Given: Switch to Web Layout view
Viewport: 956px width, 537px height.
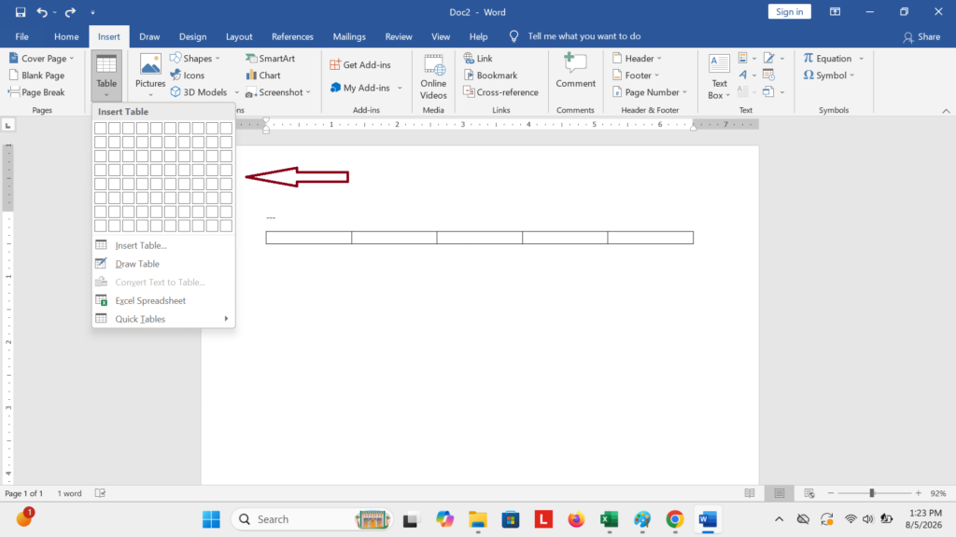Looking at the screenshot, I should tap(809, 493).
